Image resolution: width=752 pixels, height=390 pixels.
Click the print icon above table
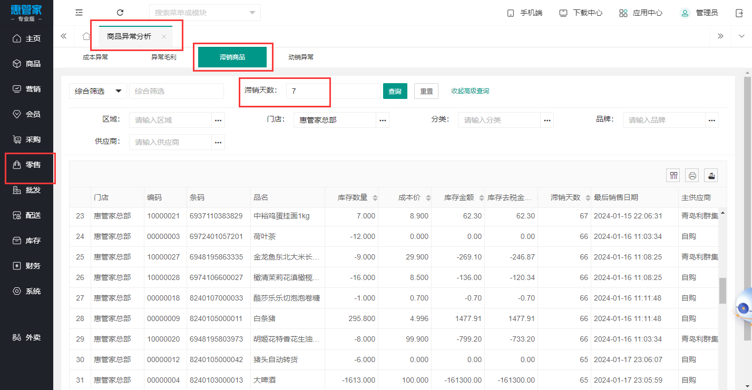pyautogui.click(x=692, y=176)
